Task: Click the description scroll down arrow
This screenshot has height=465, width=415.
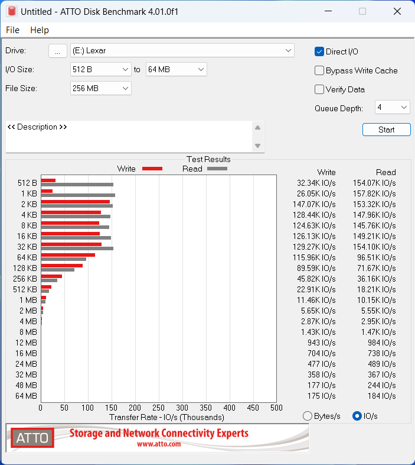Action: pyautogui.click(x=257, y=146)
